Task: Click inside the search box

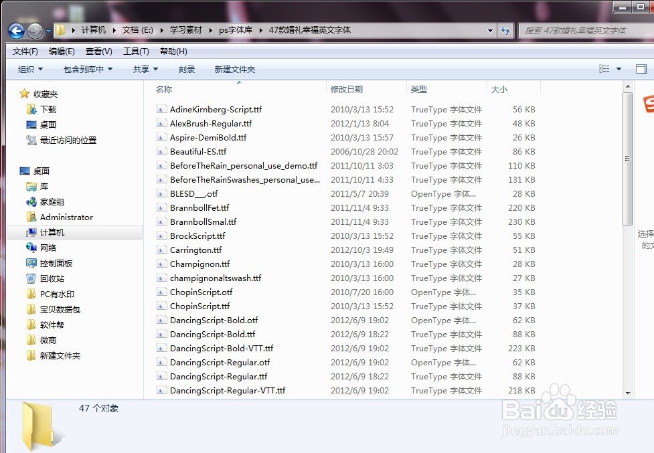Action: (x=582, y=30)
